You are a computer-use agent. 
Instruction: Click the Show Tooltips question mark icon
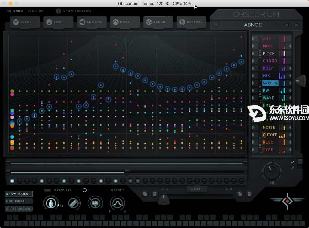pos(58,11)
